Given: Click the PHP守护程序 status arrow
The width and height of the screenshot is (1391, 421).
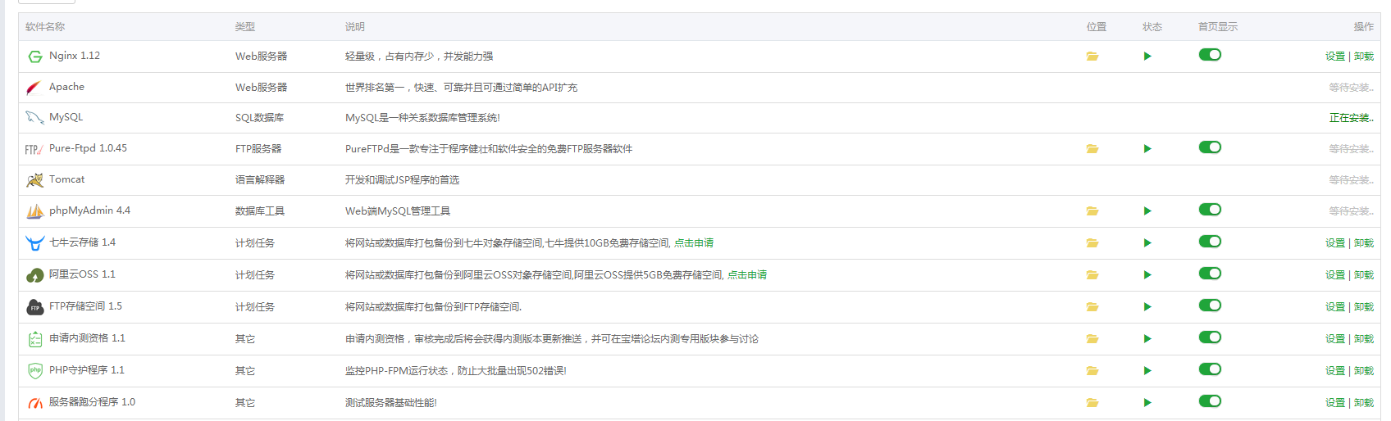Looking at the screenshot, I should tap(1147, 371).
